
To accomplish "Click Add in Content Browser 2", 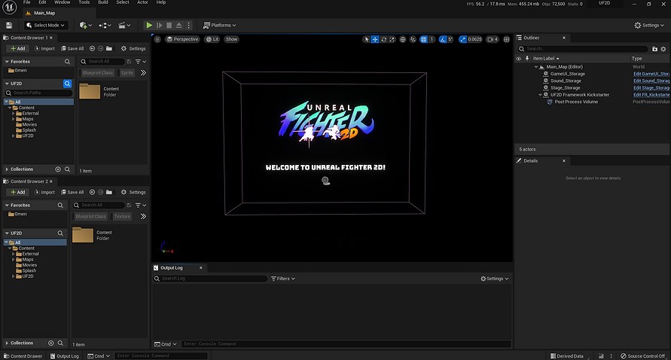I will tap(18, 192).
